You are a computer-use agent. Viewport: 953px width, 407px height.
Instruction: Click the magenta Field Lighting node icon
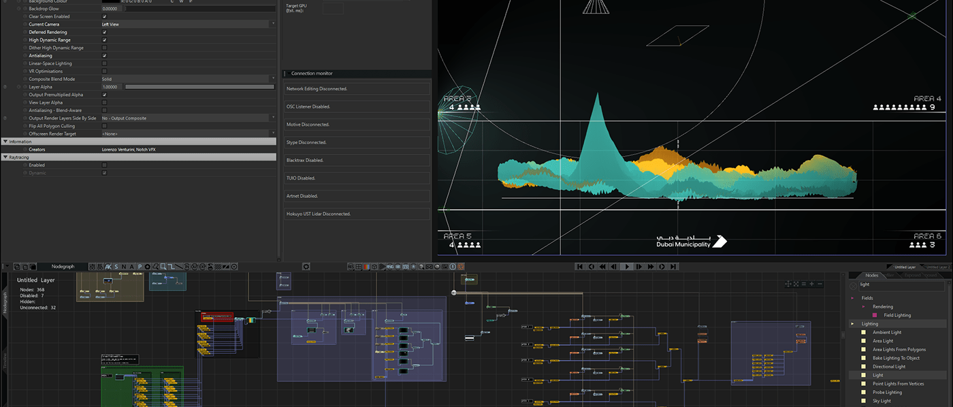875,315
